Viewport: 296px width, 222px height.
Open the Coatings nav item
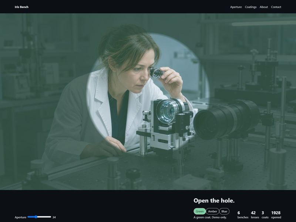[250, 7]
